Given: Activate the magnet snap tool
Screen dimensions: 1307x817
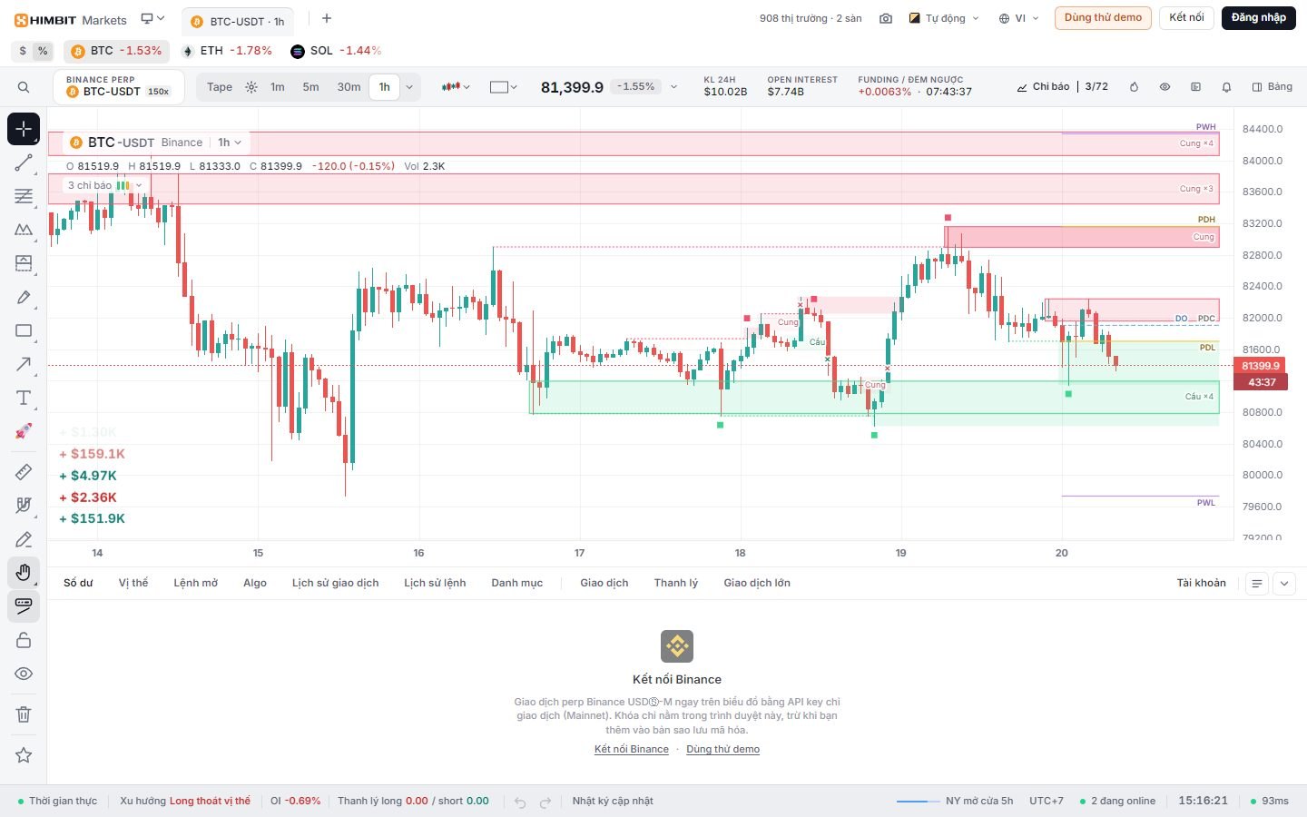Looking at the screenshot, I should 24,506.
